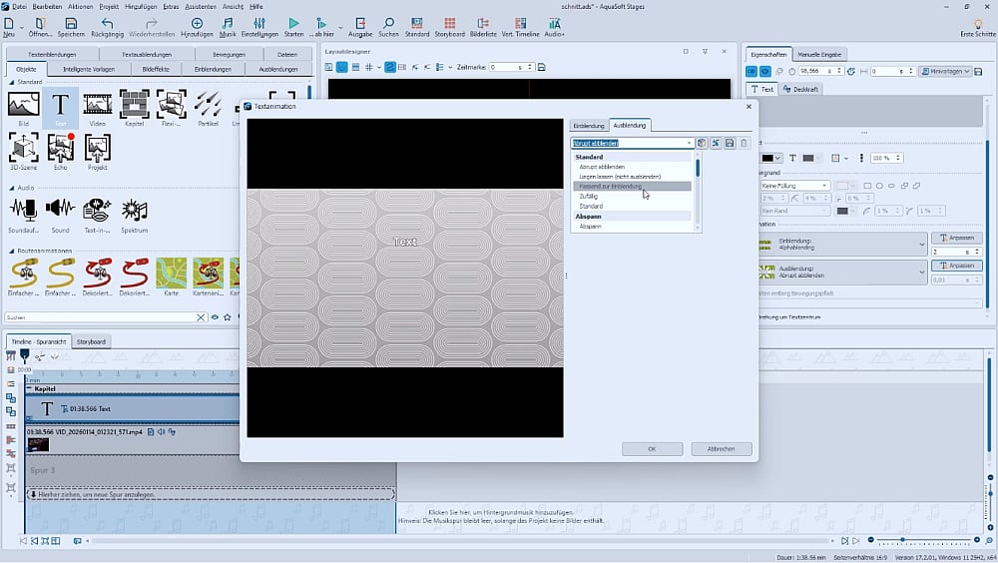998x563 pixels.
Task: Open the Extras menu
Action: pos(171,6)
